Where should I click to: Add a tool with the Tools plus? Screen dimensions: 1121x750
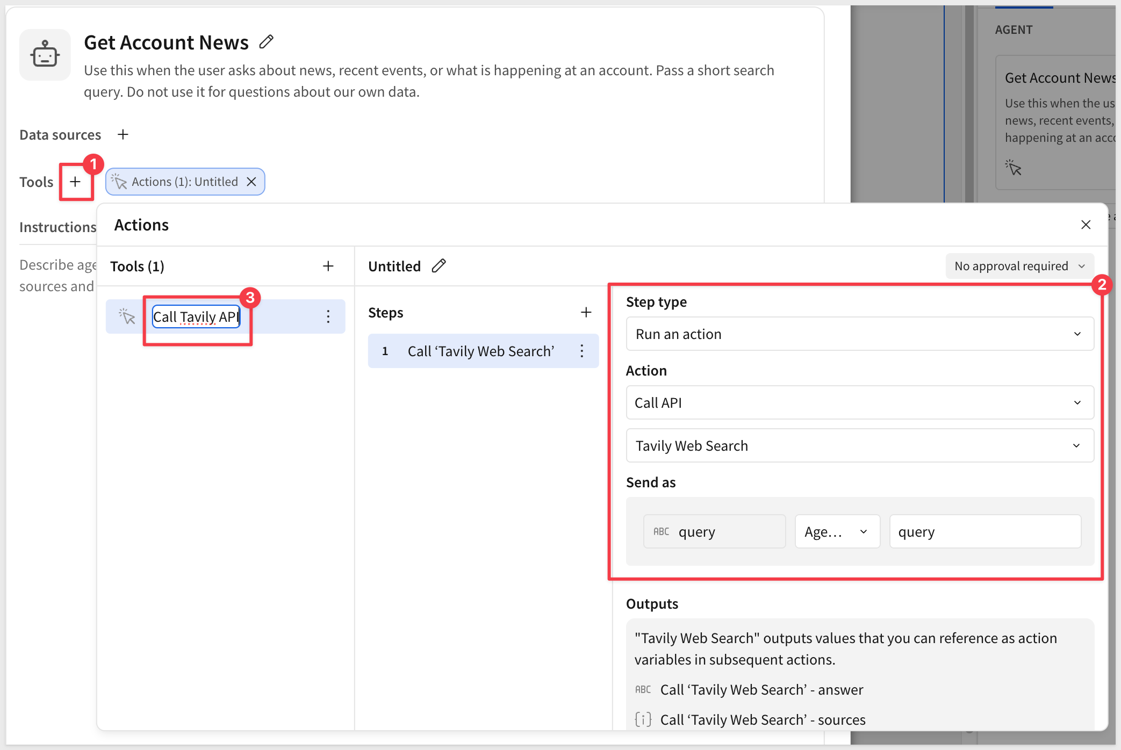[x=75, y=182]
